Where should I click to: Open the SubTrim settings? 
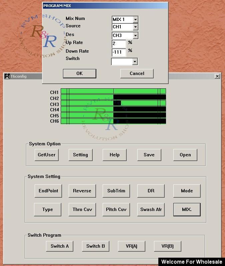click(x=116, y=191)
